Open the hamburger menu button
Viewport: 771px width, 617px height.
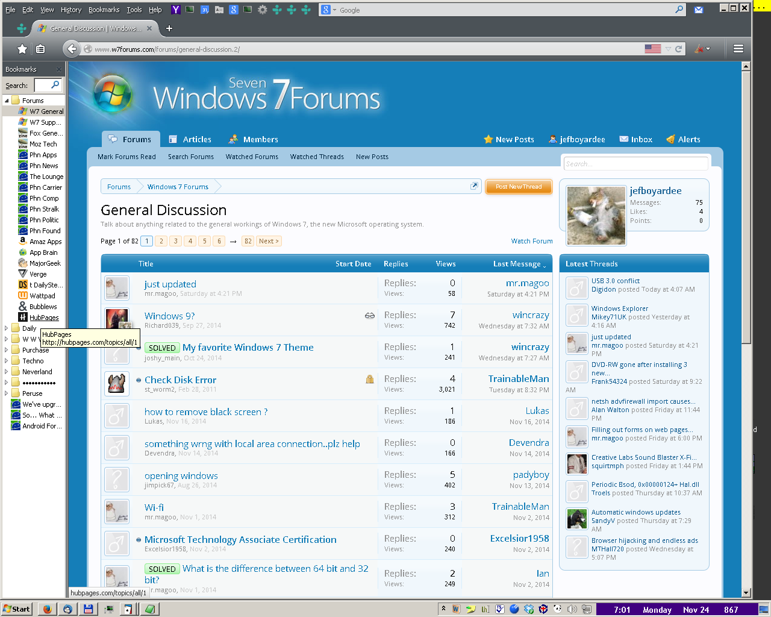[x=738, y=49]
